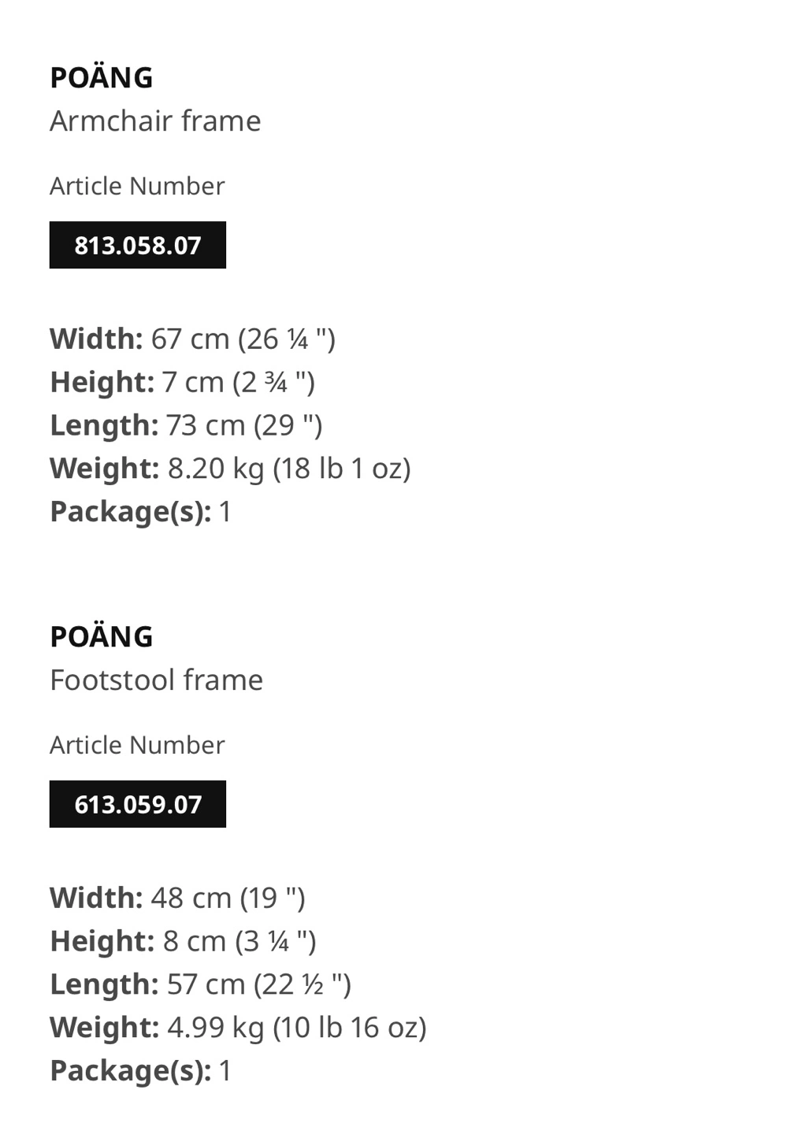Click the footstool Width 48 cm line

point(177,898)
